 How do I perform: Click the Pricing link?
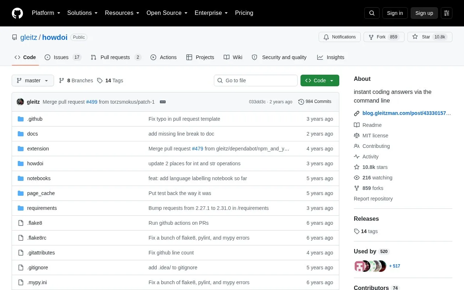(x=244, y=13)
